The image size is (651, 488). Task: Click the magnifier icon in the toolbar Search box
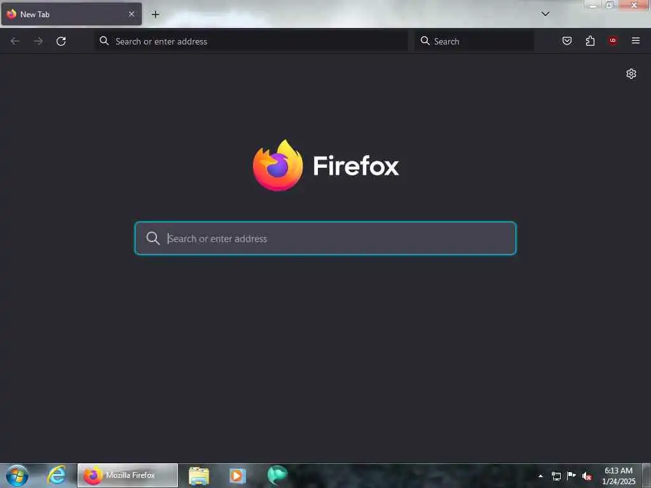tap(425, 41)
